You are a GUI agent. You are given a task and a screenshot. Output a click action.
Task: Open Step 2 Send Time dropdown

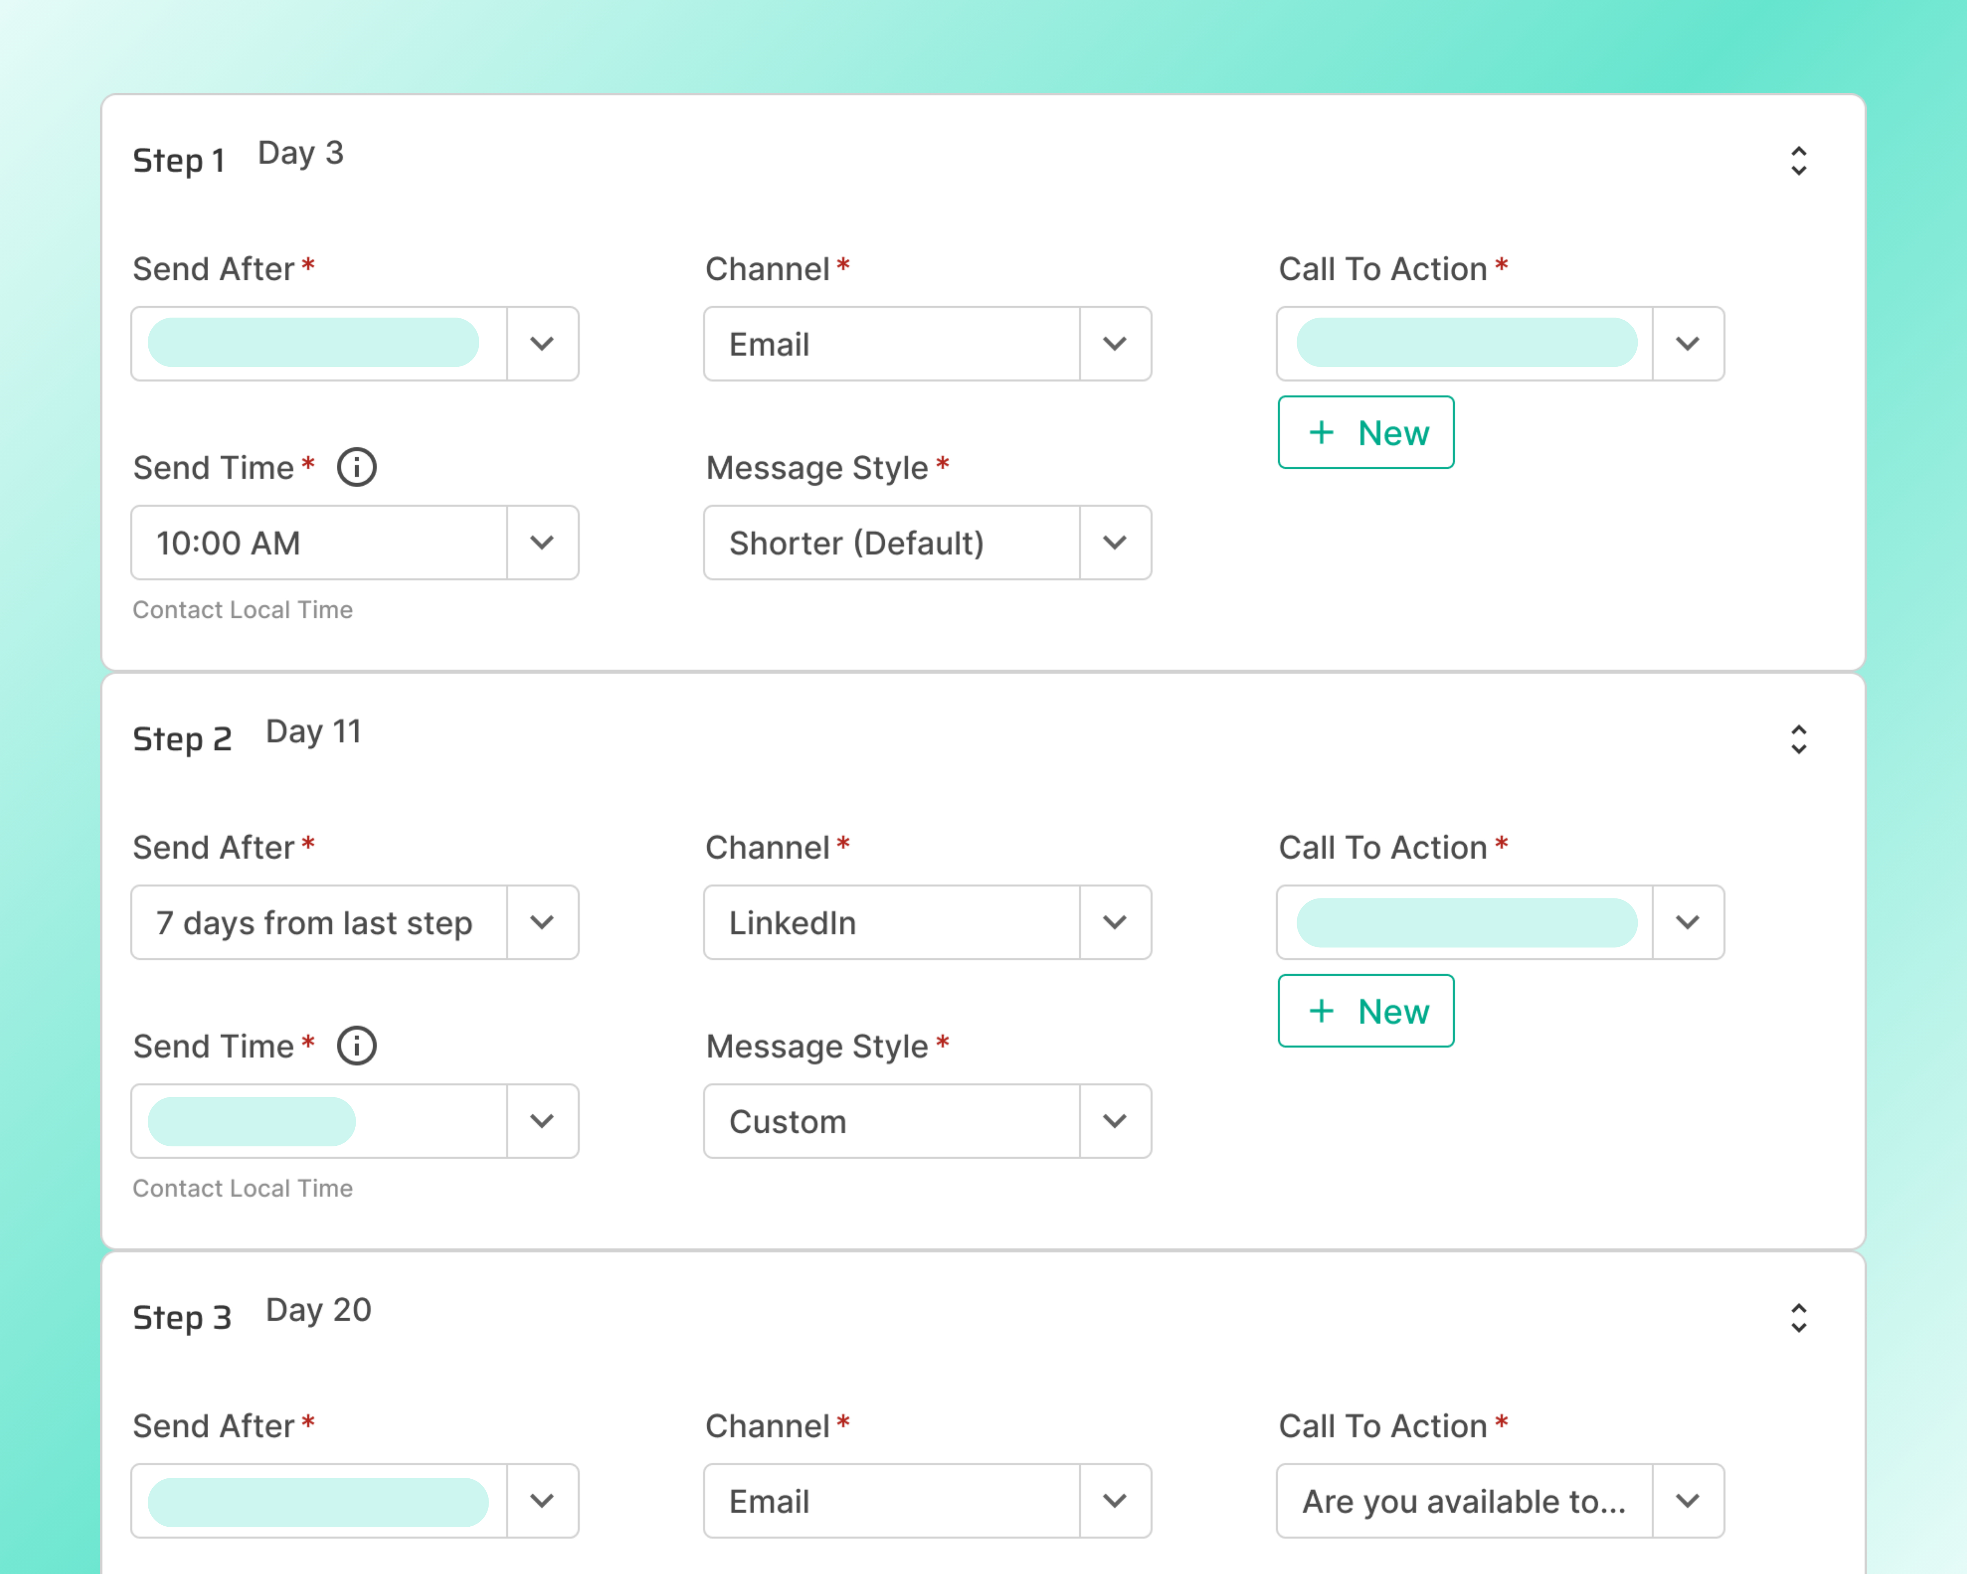[x=355, y=1121]
